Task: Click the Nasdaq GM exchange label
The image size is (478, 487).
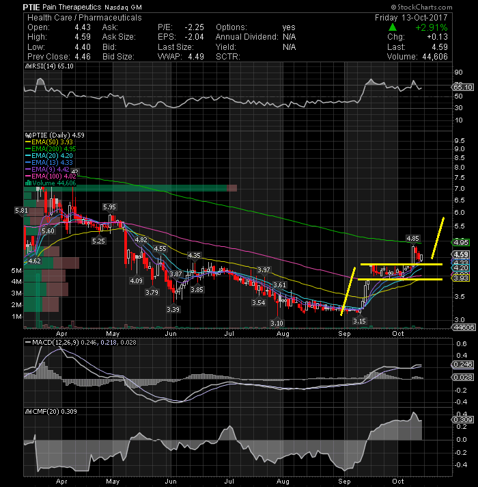Action: (x=123, y=7)
